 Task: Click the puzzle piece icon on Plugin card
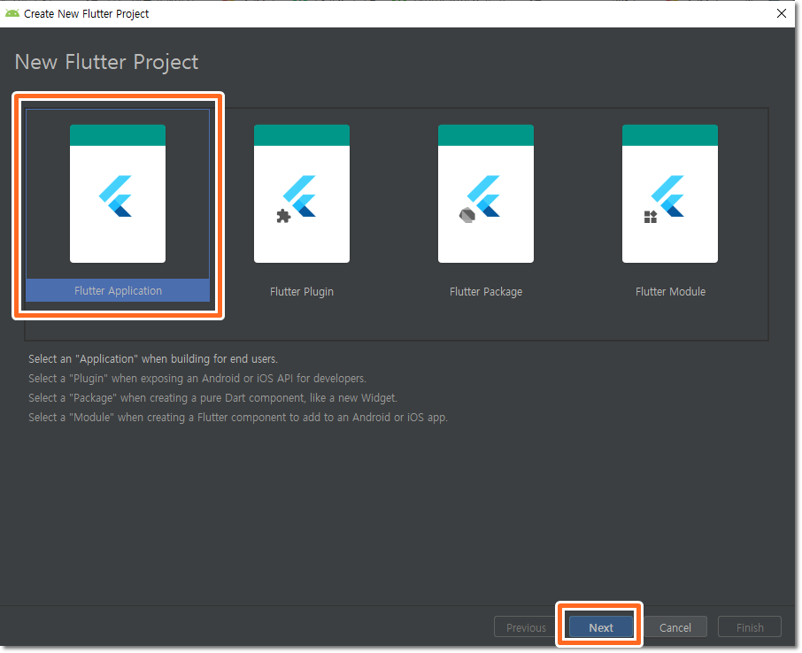click(283, 216)
